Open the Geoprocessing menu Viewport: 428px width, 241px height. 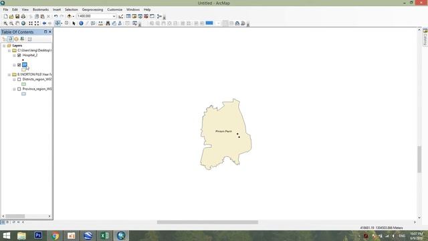92,9
